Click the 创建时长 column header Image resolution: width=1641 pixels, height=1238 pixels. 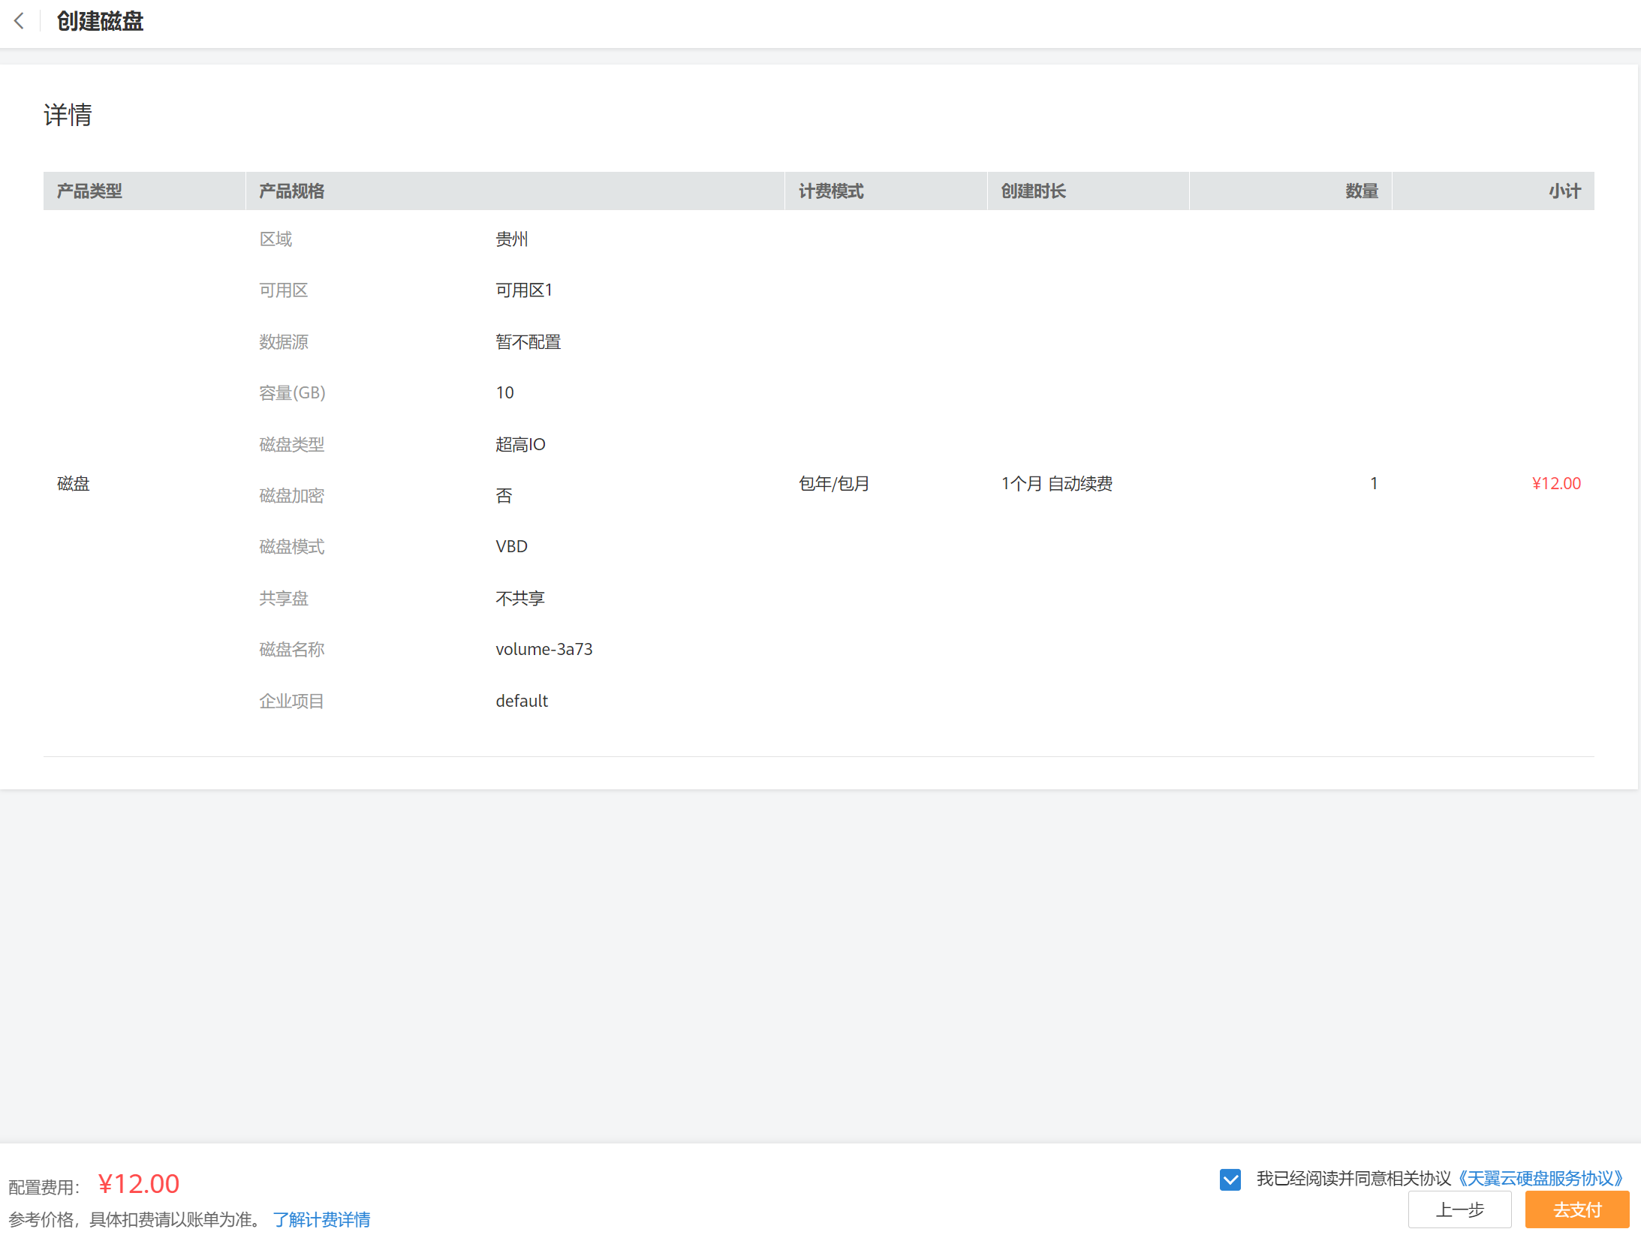pyautogui.click(x=1034, y=191)
